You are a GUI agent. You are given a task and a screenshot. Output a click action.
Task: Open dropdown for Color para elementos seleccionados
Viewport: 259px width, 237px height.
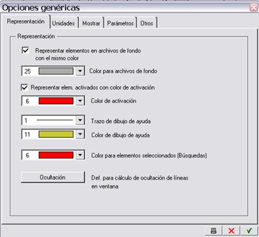click(x=80, y=155)
